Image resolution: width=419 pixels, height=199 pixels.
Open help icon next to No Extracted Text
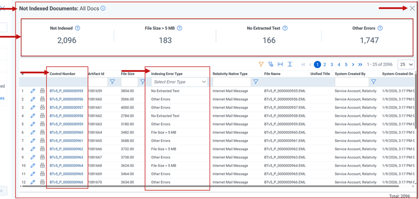285,28
